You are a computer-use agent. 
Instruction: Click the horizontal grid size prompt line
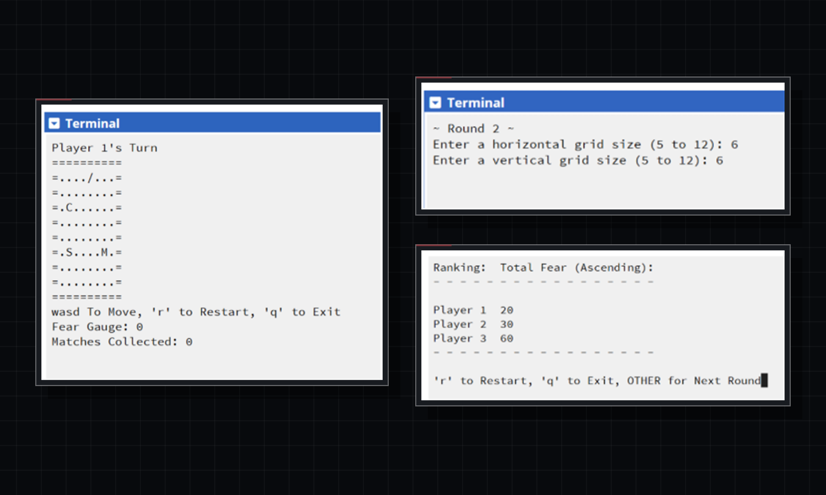click(x=585, y=145)
